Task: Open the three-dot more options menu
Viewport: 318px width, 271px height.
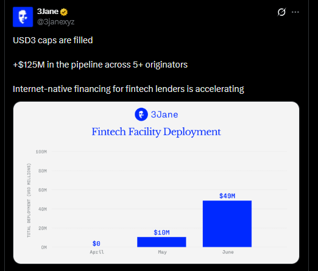Action: coord(295,12)
